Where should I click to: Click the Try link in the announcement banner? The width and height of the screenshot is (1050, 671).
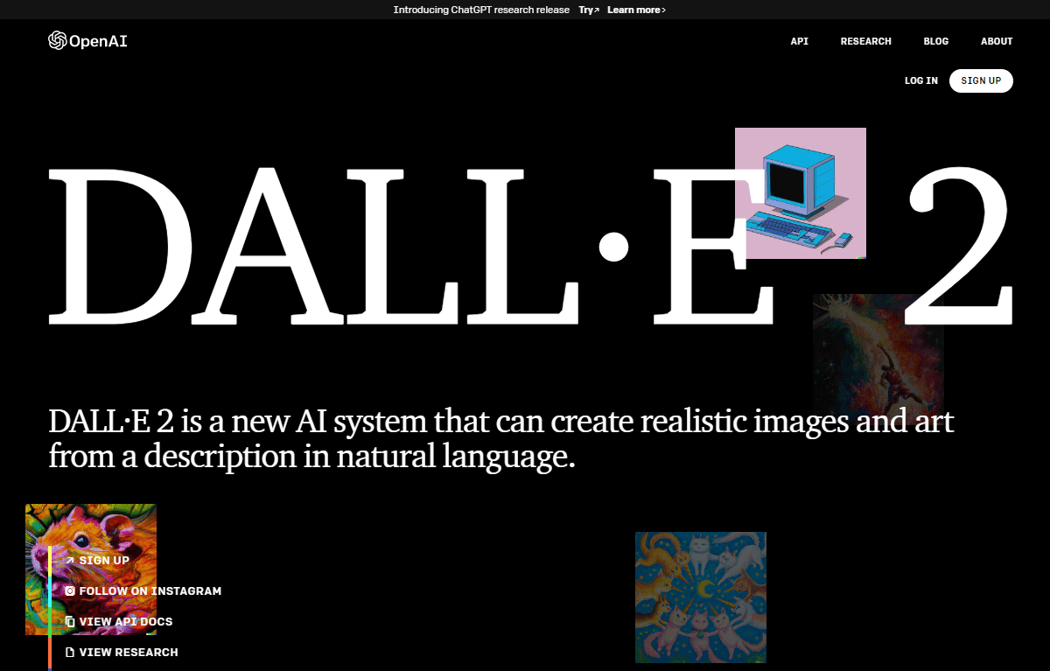589,10
